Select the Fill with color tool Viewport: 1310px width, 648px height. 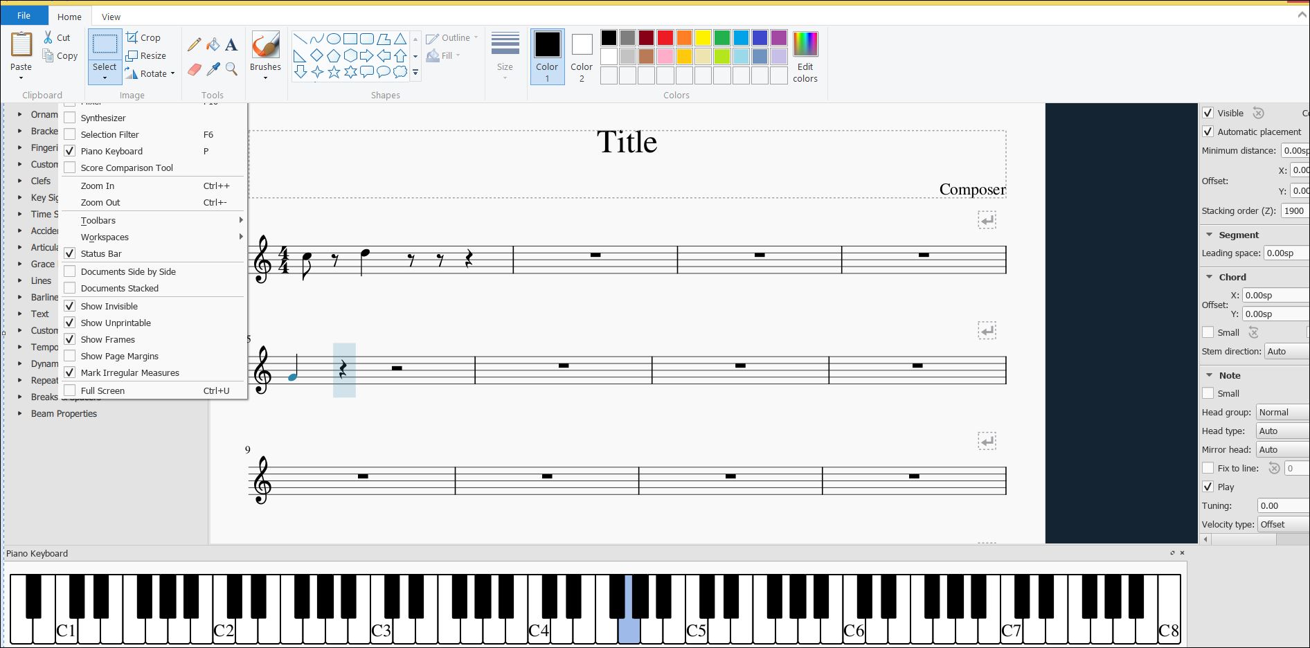point(213,44)
